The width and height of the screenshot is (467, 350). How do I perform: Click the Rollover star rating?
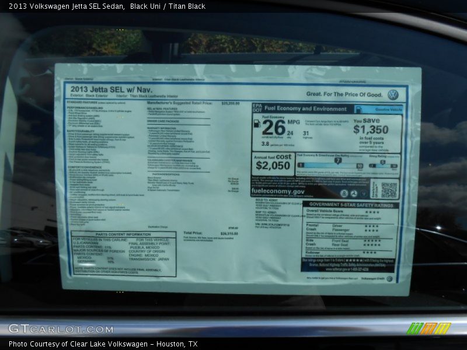[370, 253]
